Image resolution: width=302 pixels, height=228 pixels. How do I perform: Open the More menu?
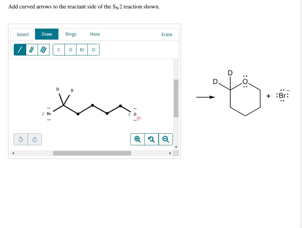95,34
